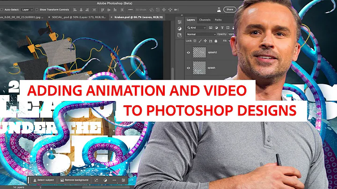Hide the splash layer

(189, 68)
